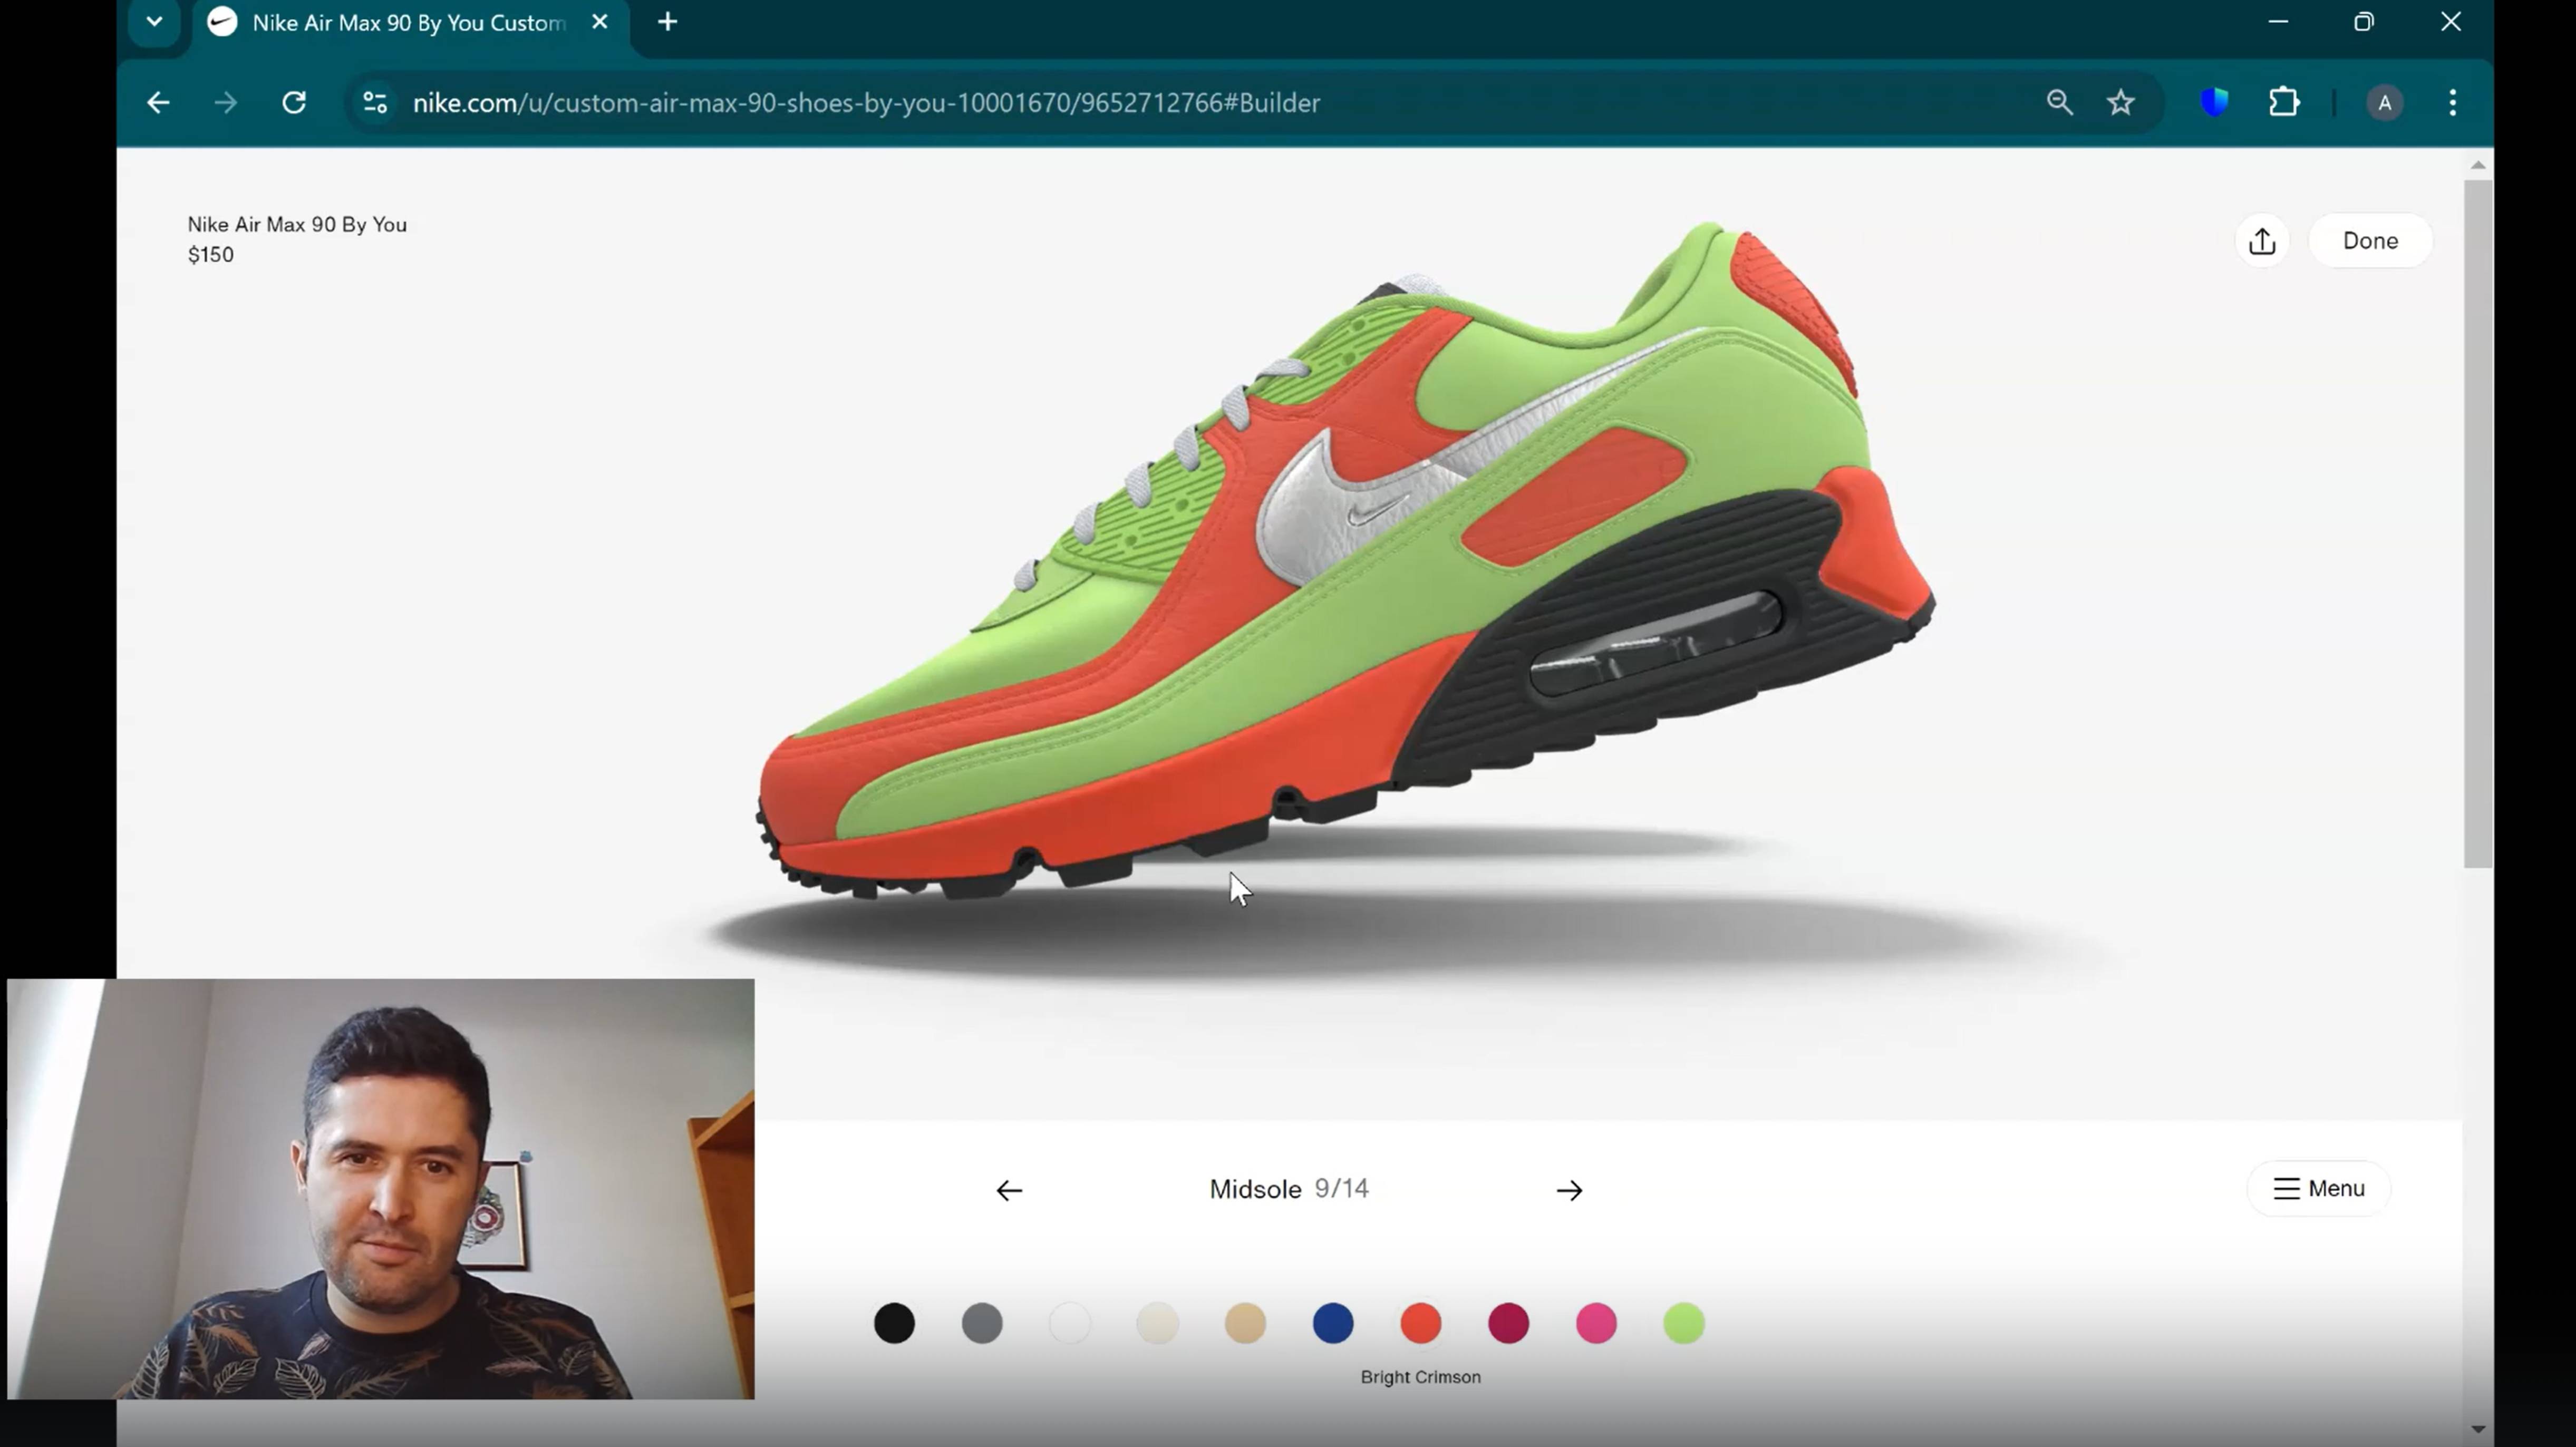Open the share options with the upload icon
Screen dimensions: 2576x1447
pos(2263,241)
